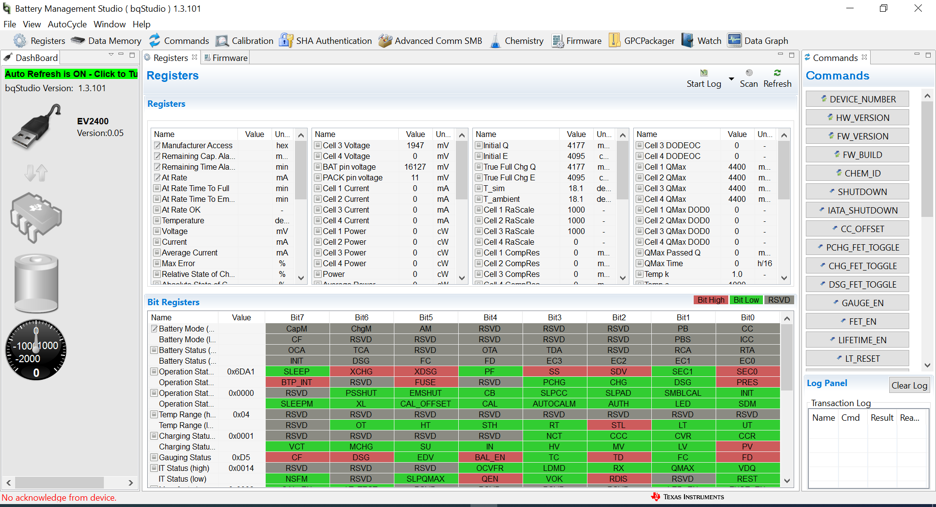The height and width of the screenshot is (507, 936).
Task: Click the Auto Refresh ON banner
Action: pos(71,74)
